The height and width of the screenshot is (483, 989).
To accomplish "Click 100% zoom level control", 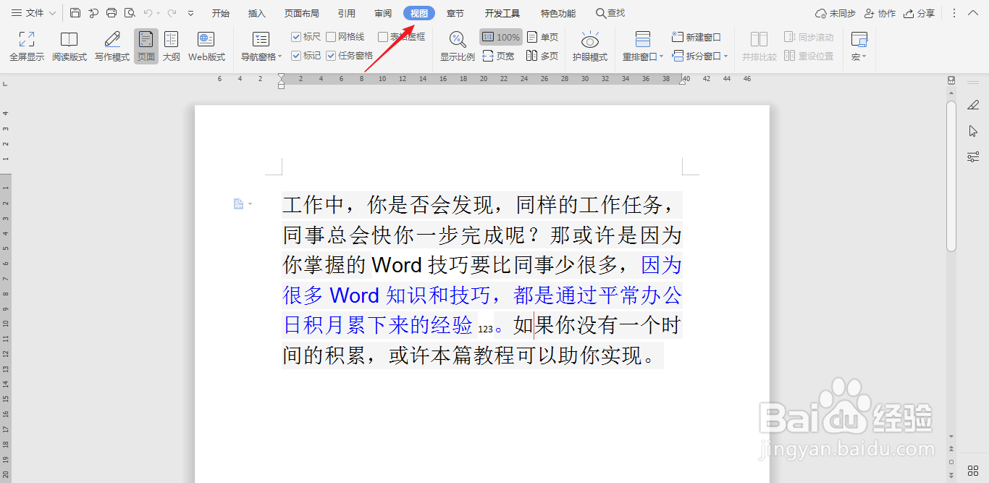I will click(x=501, y=36).
